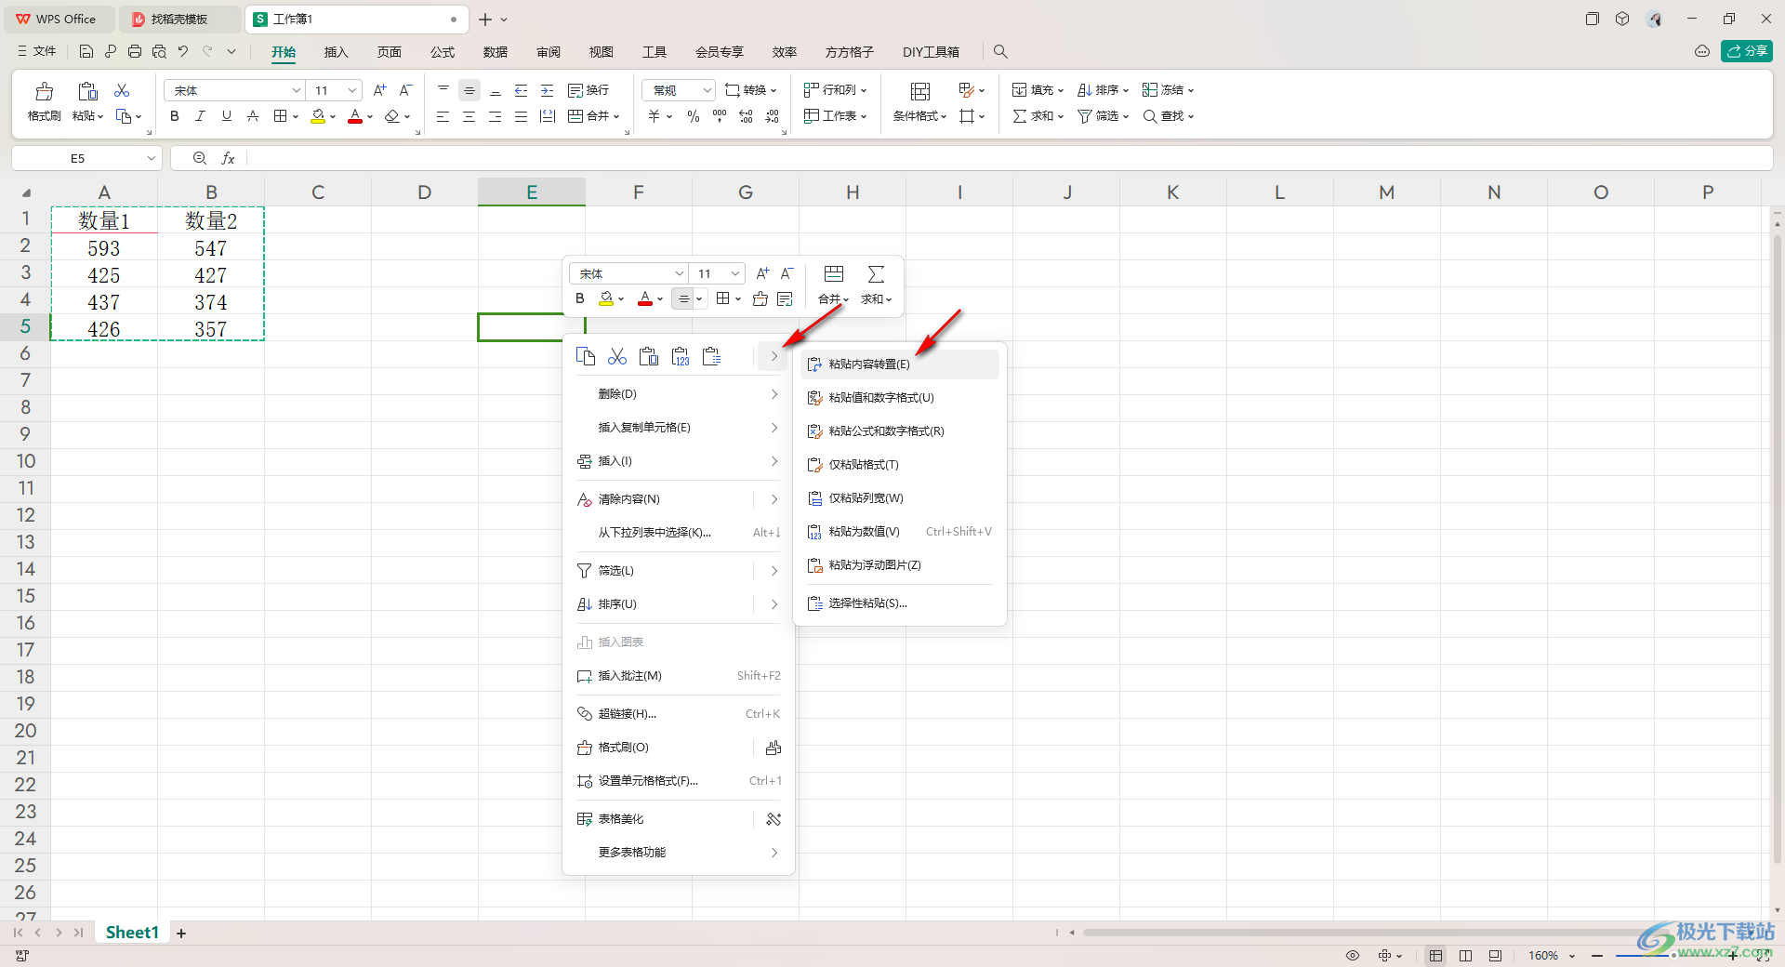Click Increase decimal places icon
1785x967 pixels.
746,116
